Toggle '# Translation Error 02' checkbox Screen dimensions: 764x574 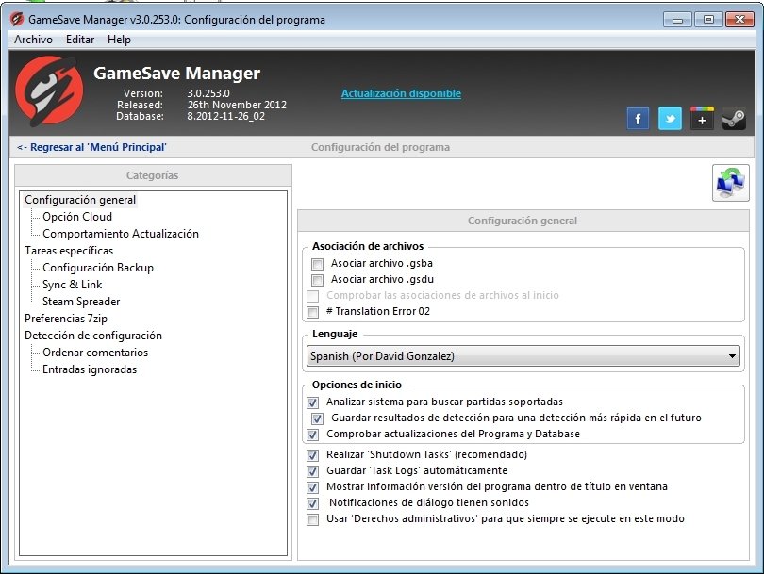313,312
